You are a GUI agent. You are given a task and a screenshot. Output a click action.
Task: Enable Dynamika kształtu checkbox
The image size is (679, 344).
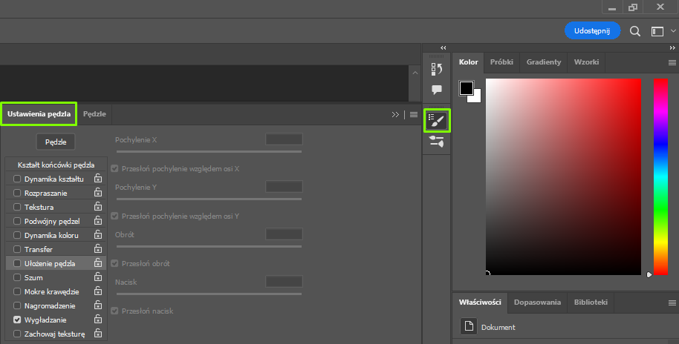tap(17, 179)
